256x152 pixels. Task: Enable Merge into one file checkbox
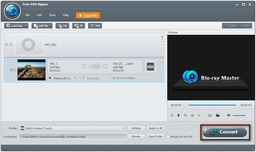[168, 137]
